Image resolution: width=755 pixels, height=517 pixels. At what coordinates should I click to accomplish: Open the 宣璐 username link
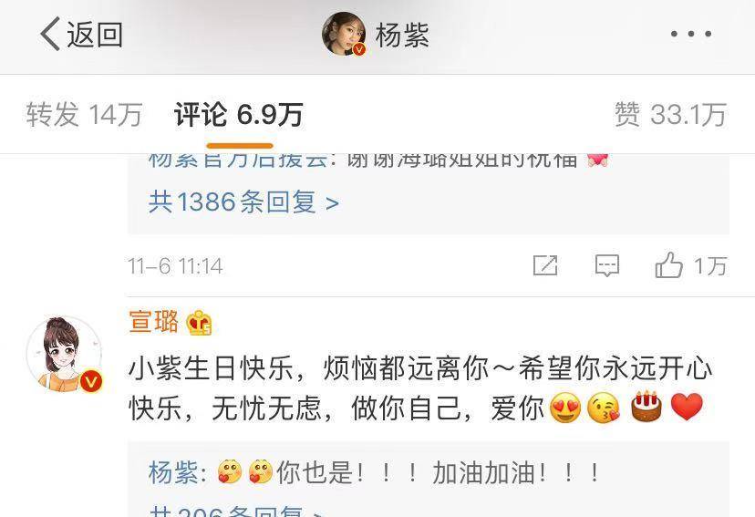tap(153, 322)
